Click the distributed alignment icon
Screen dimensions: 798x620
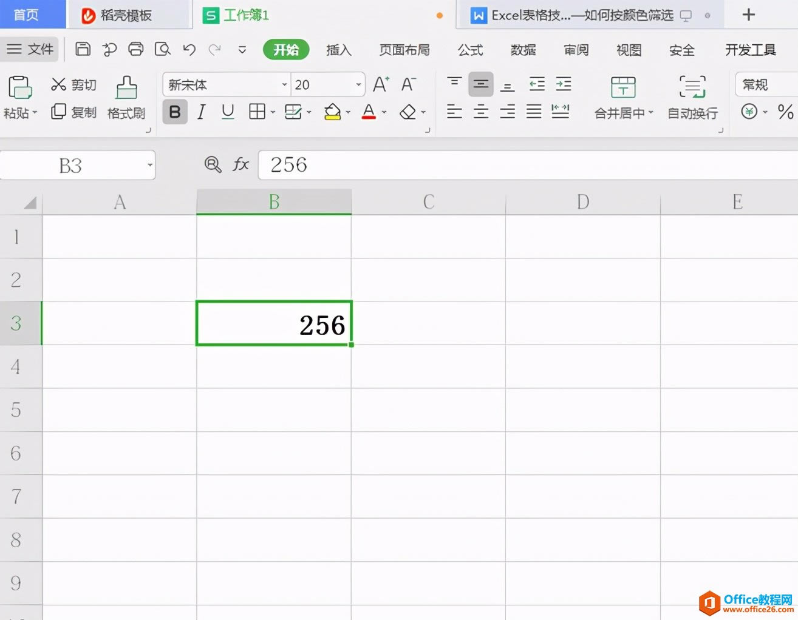pos(561,111)
